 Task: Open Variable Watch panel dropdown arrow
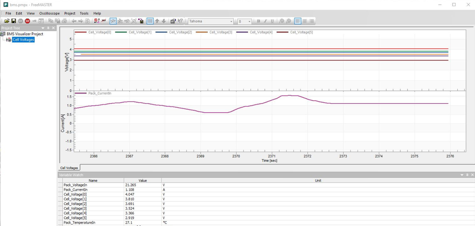[x=462, y=175]
